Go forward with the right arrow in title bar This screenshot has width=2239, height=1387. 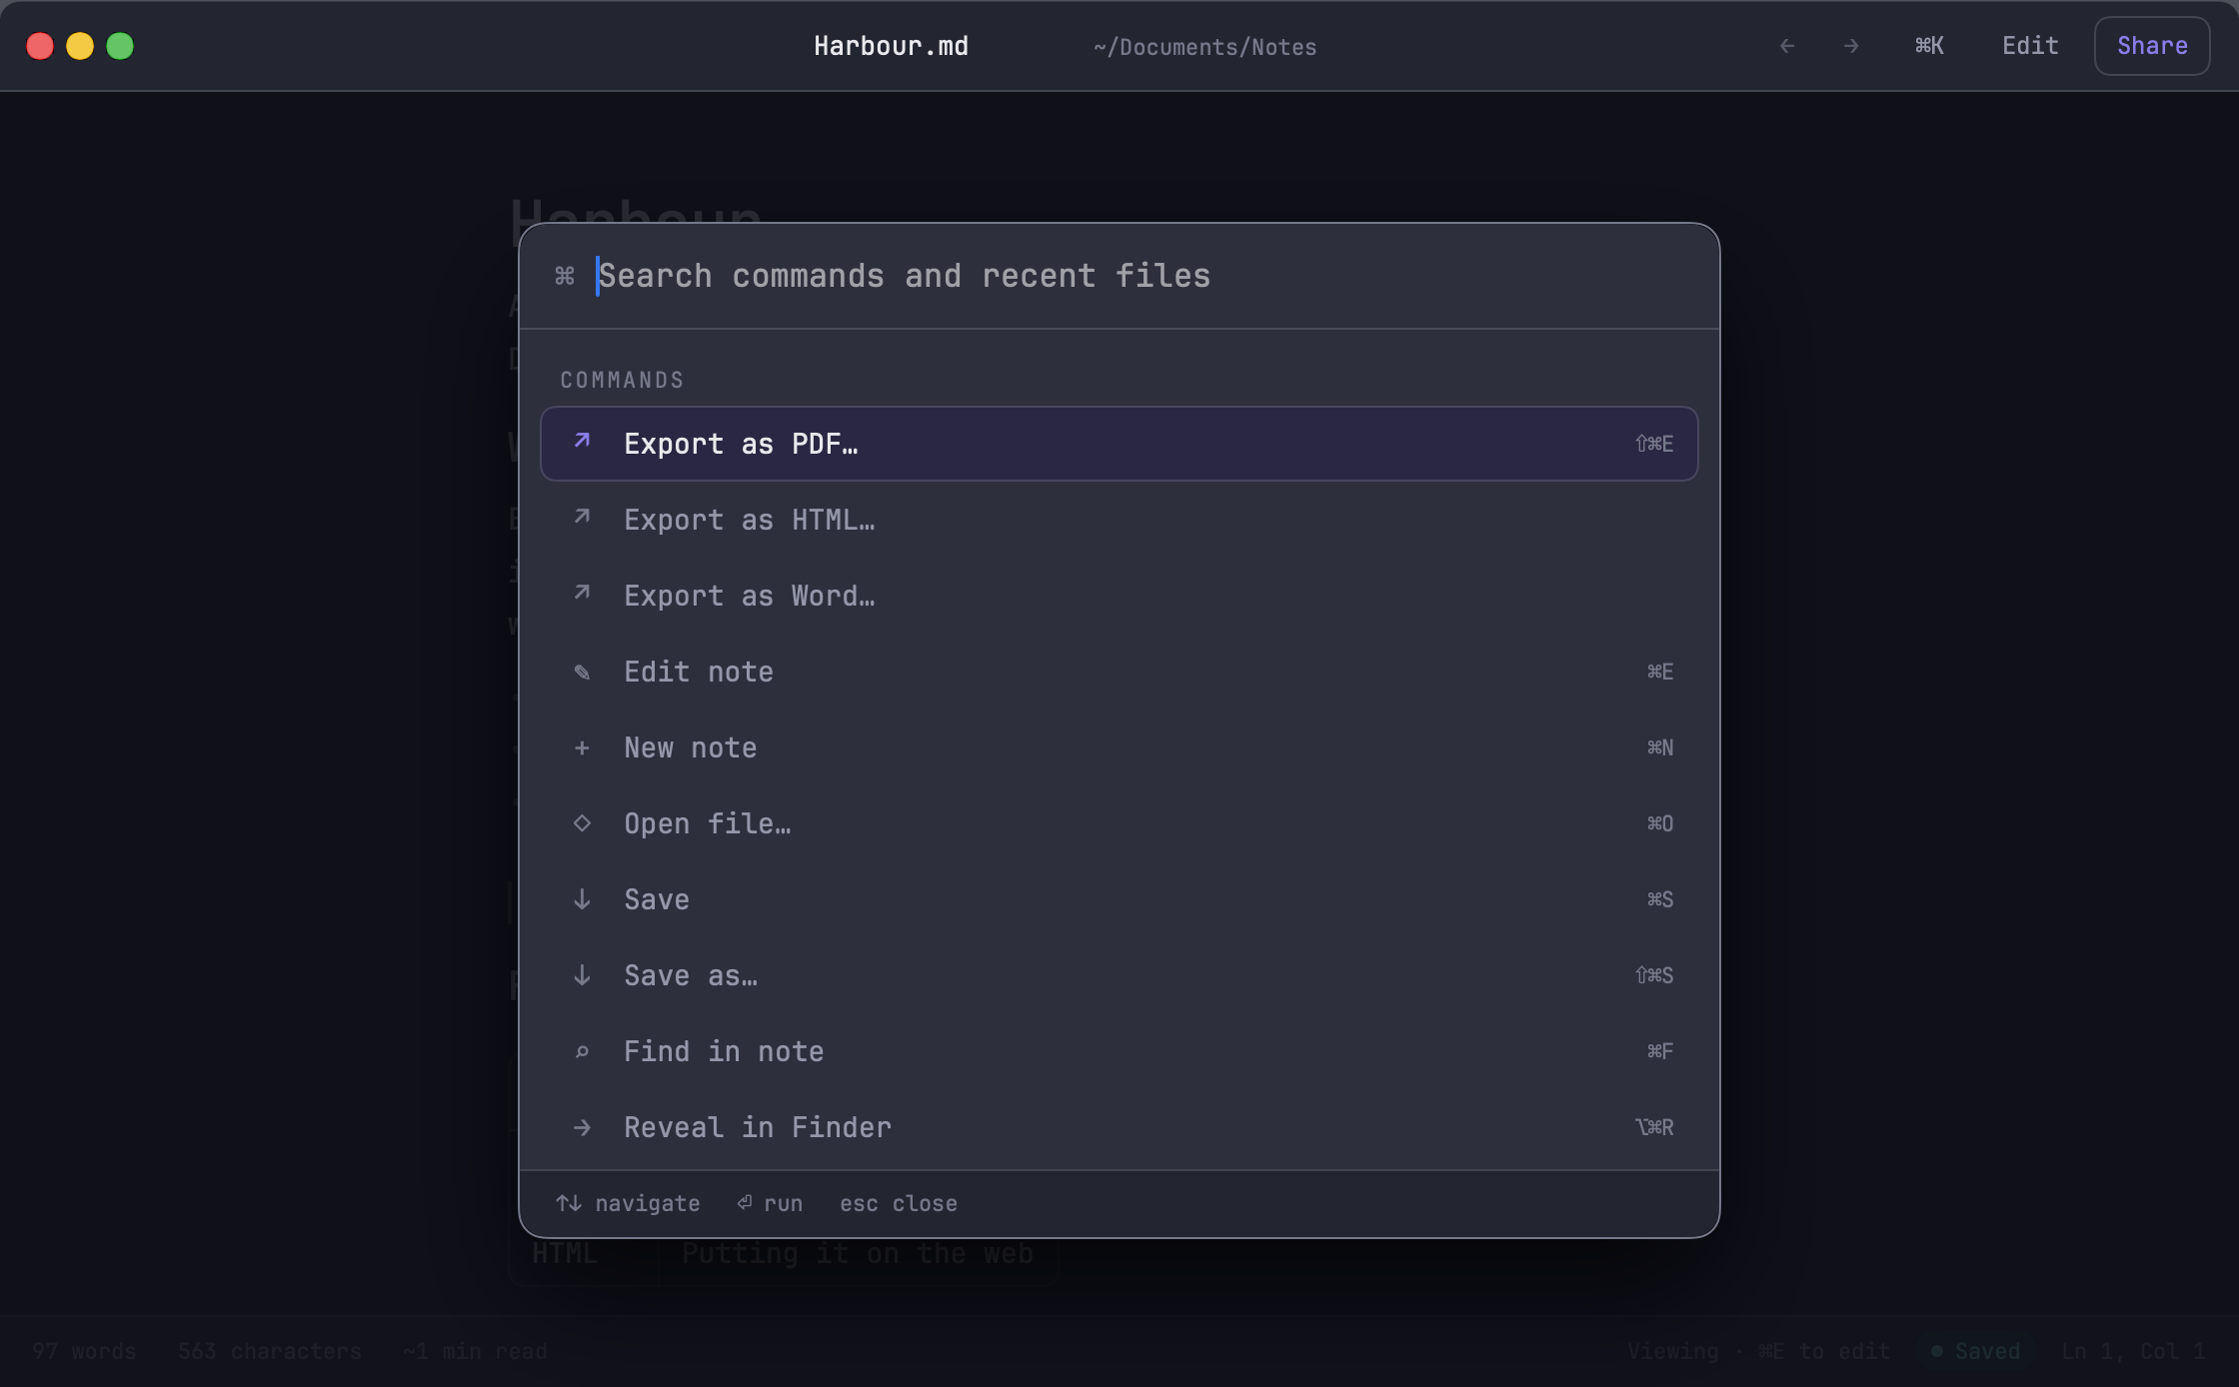1851,46
